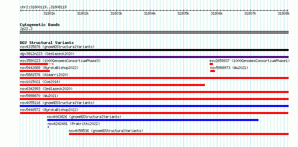The width and height of the screenshot is (298, 147).
Task: Select the red nsv5446572 variant bar
Action: tap(154, 113)
